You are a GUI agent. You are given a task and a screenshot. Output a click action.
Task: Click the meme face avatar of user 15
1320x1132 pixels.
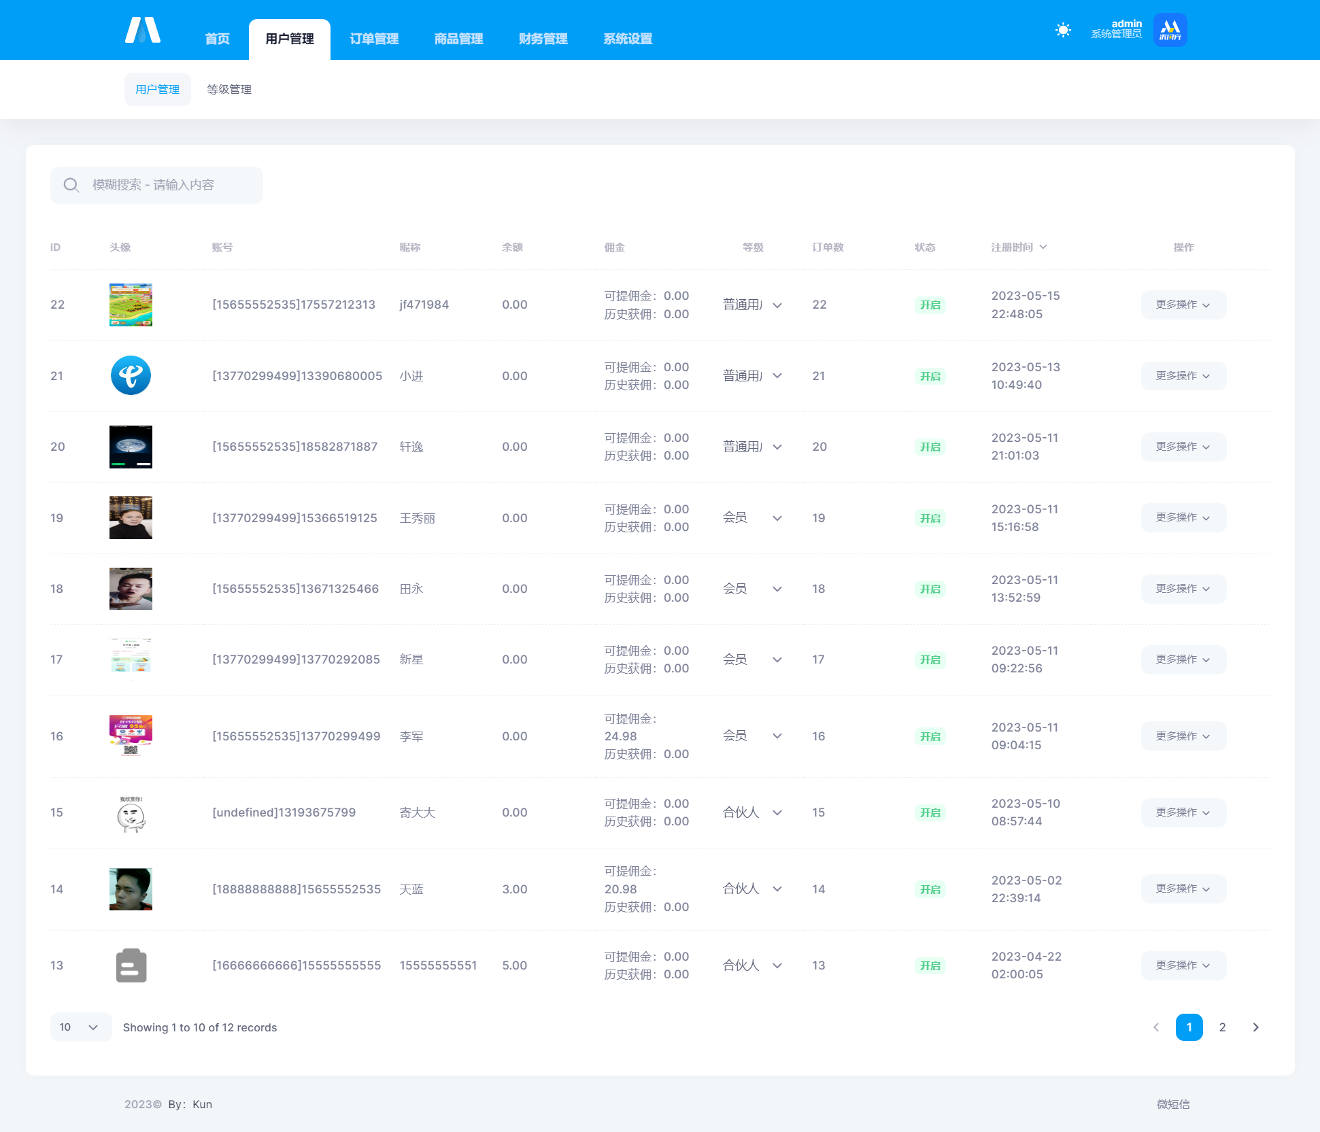tap(131, 813)
